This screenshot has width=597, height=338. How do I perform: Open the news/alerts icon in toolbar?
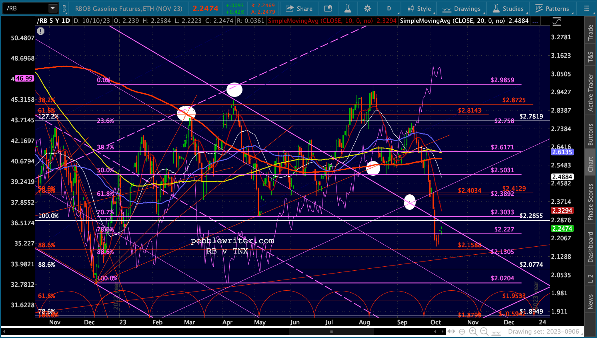328,8
